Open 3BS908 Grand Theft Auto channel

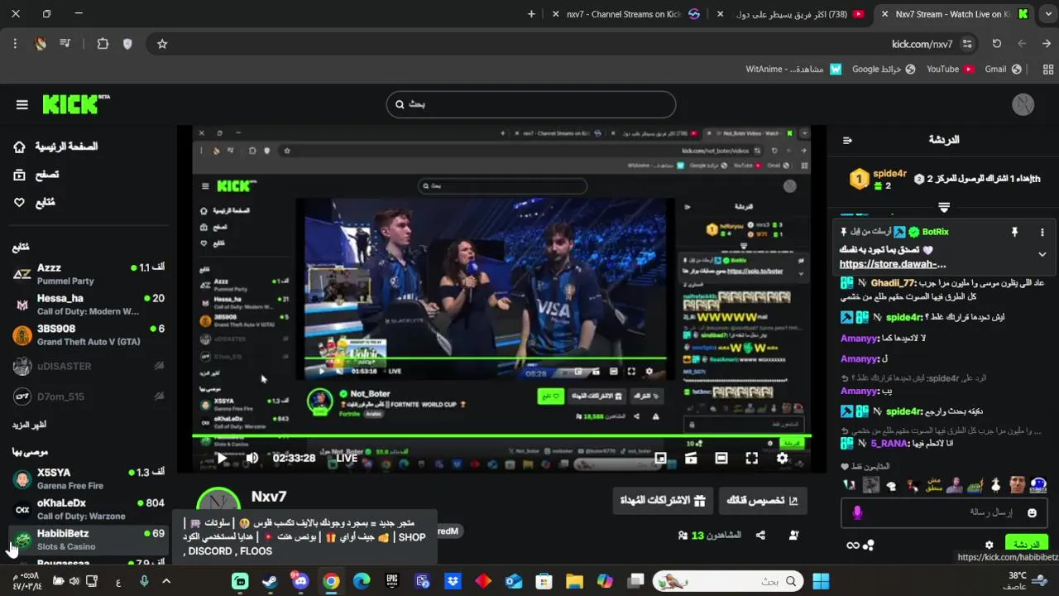coord(88,335)
